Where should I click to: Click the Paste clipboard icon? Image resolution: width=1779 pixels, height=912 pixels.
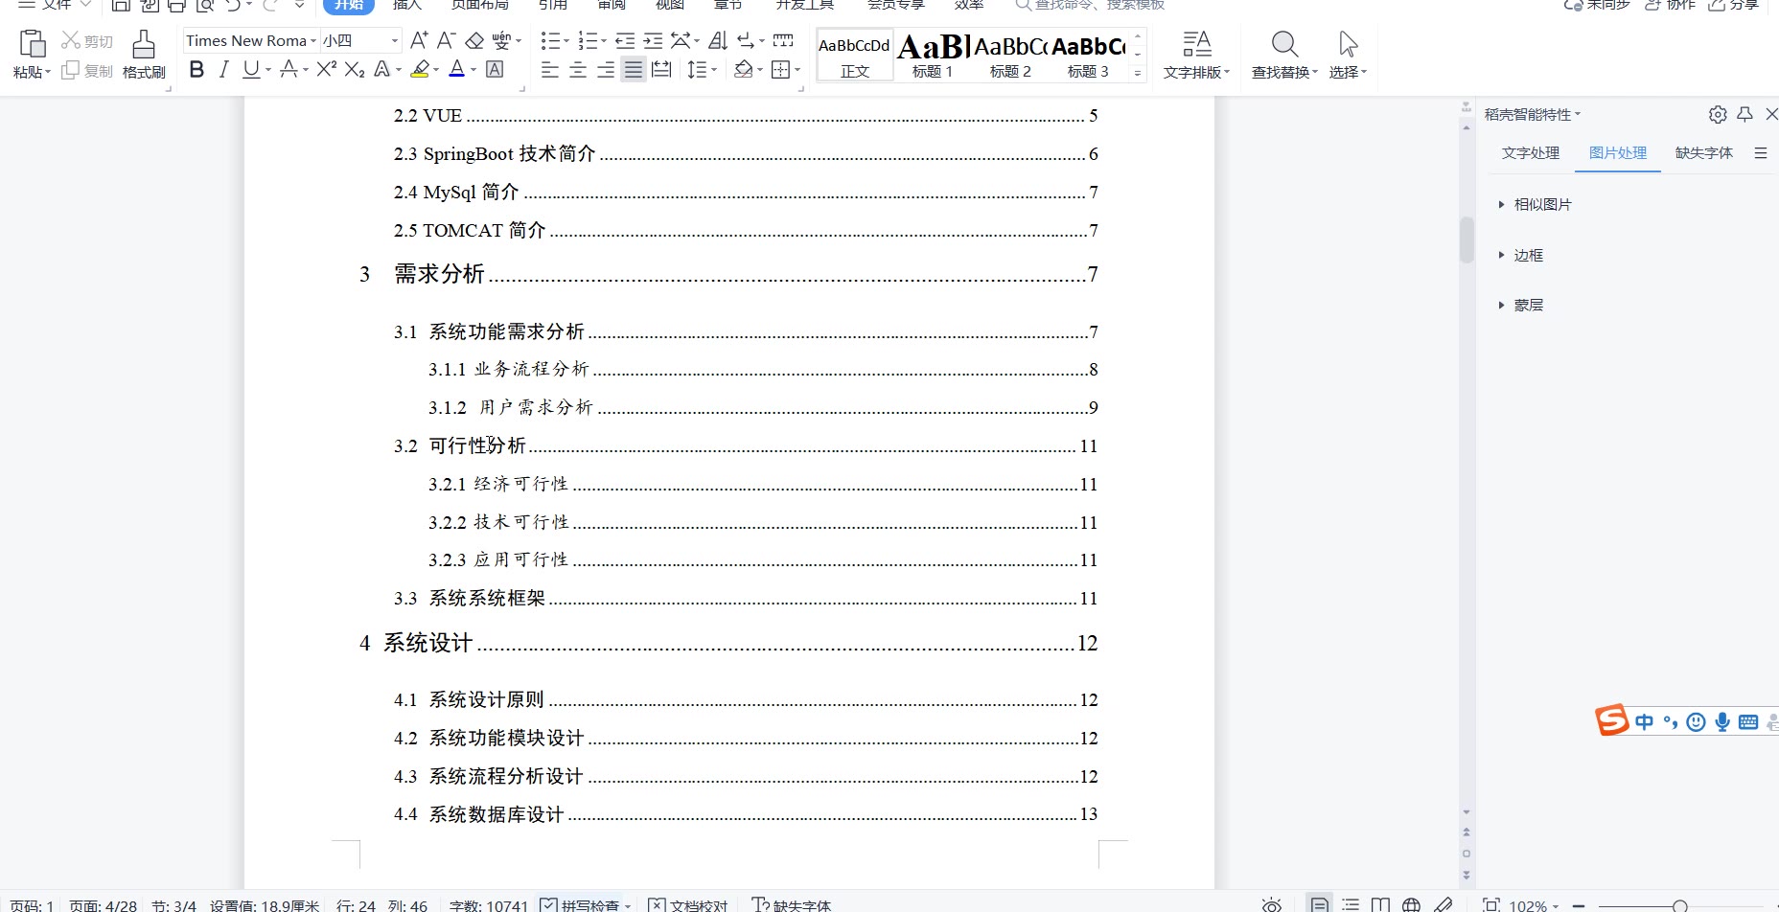pos(33,44)
